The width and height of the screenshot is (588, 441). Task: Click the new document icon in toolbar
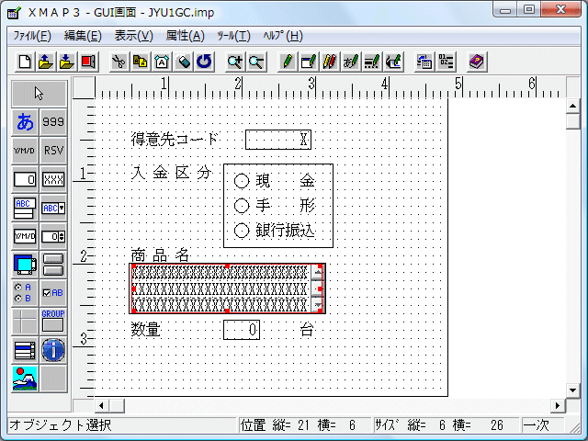[25, 62]
